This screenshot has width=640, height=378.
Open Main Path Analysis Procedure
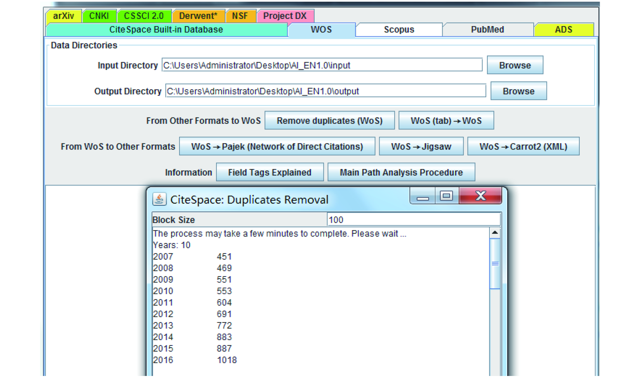401,172
